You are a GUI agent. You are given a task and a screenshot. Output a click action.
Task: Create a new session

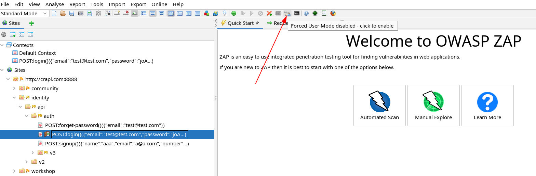click(x=54, y=13)
